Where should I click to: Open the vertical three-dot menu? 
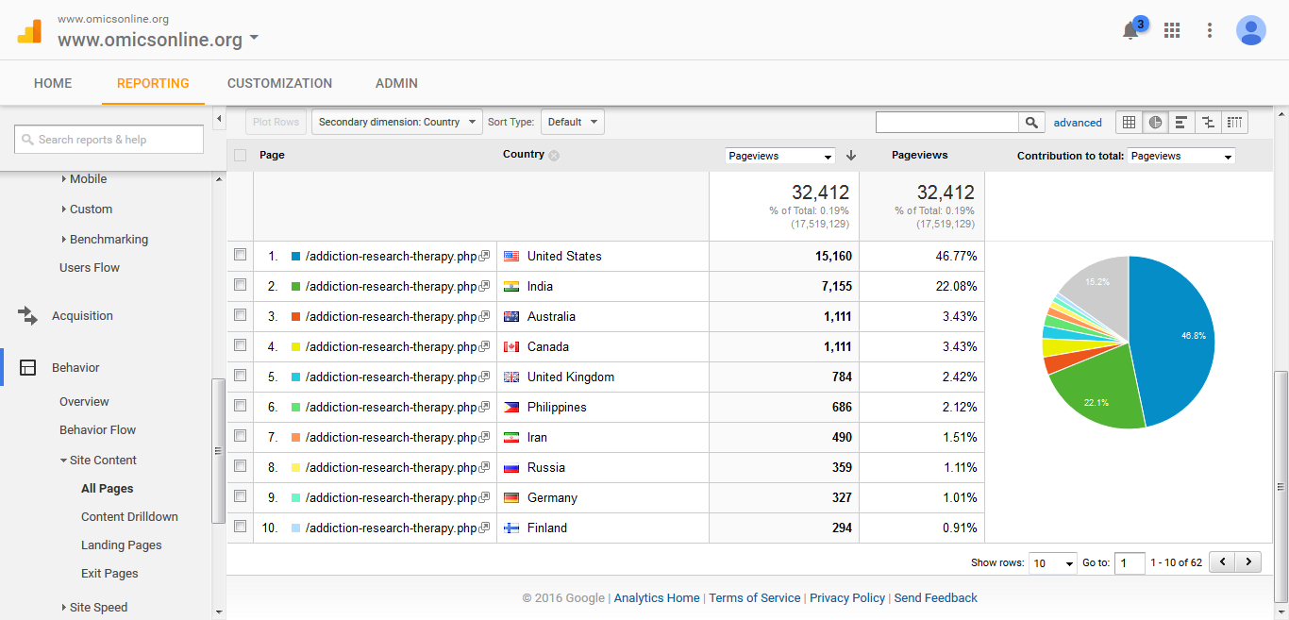[x=1210, y=30]
